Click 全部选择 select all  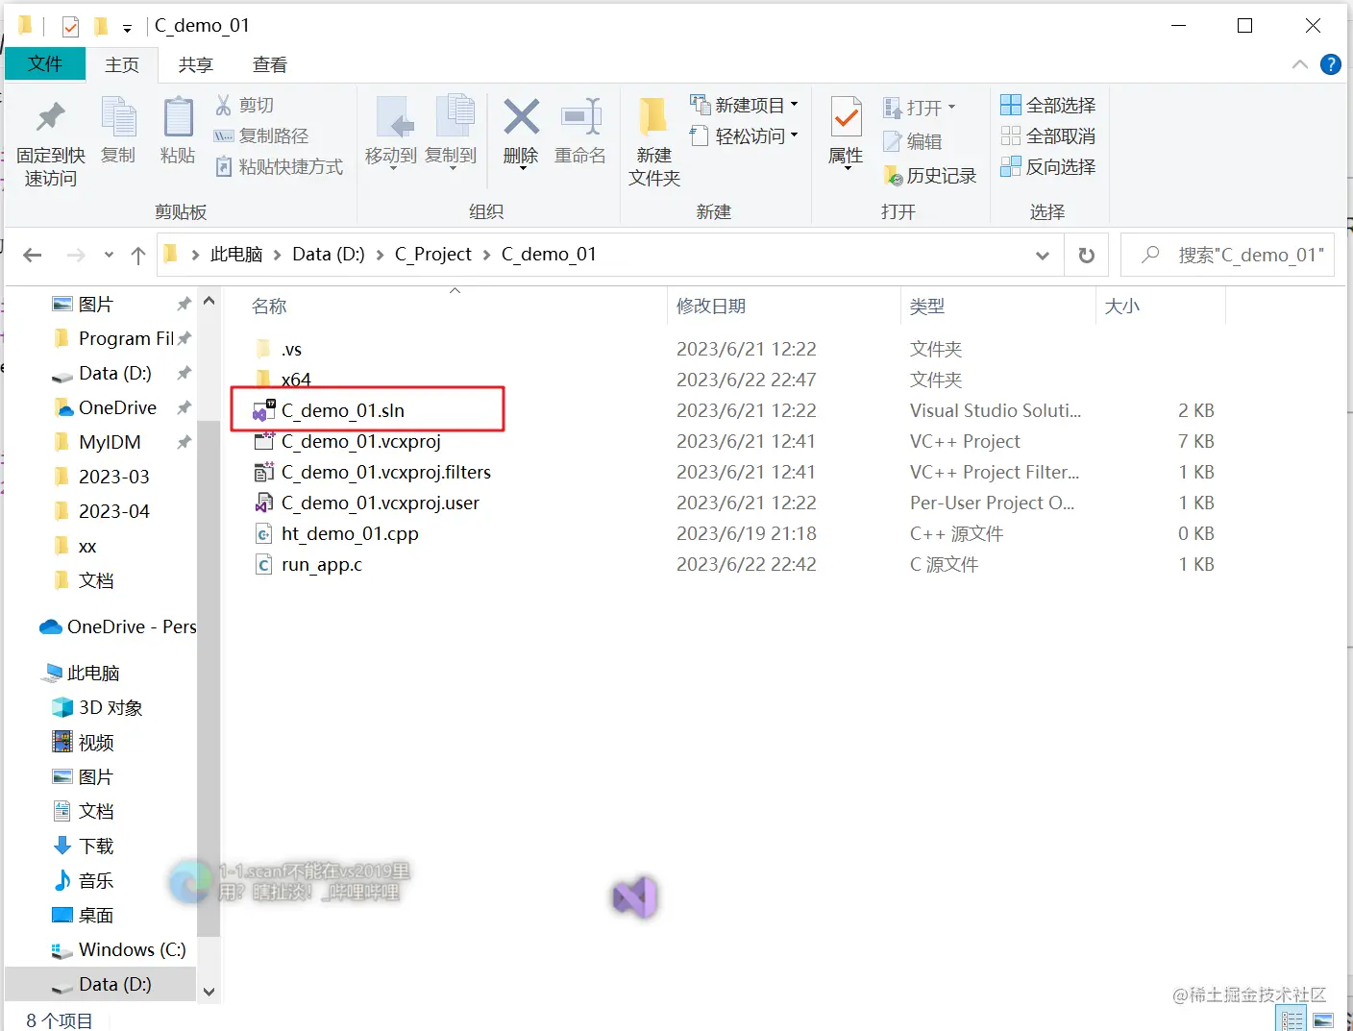pos(1047,105)
